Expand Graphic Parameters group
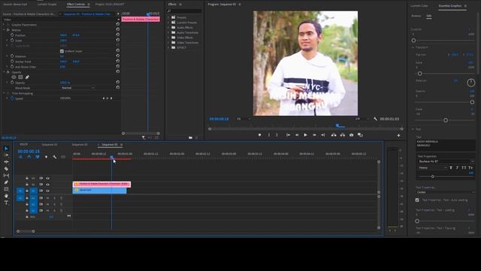 [x=4, y=25]
